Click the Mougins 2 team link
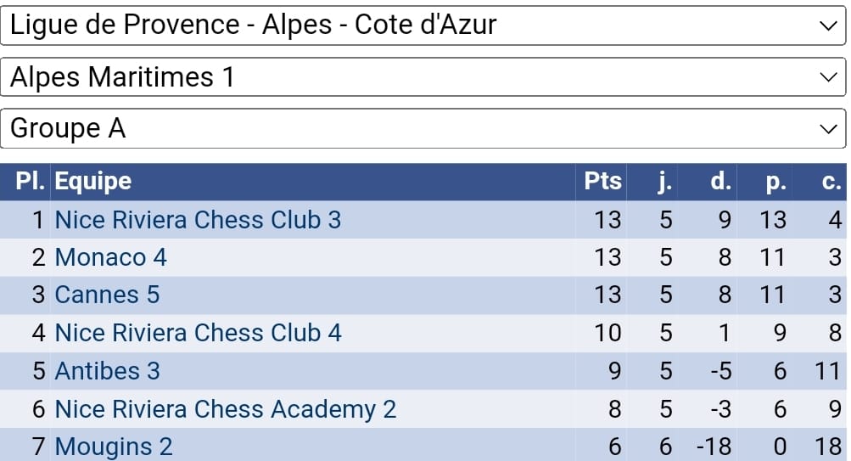Viewport: 851px width, 461px height. [x=114, y=447]
